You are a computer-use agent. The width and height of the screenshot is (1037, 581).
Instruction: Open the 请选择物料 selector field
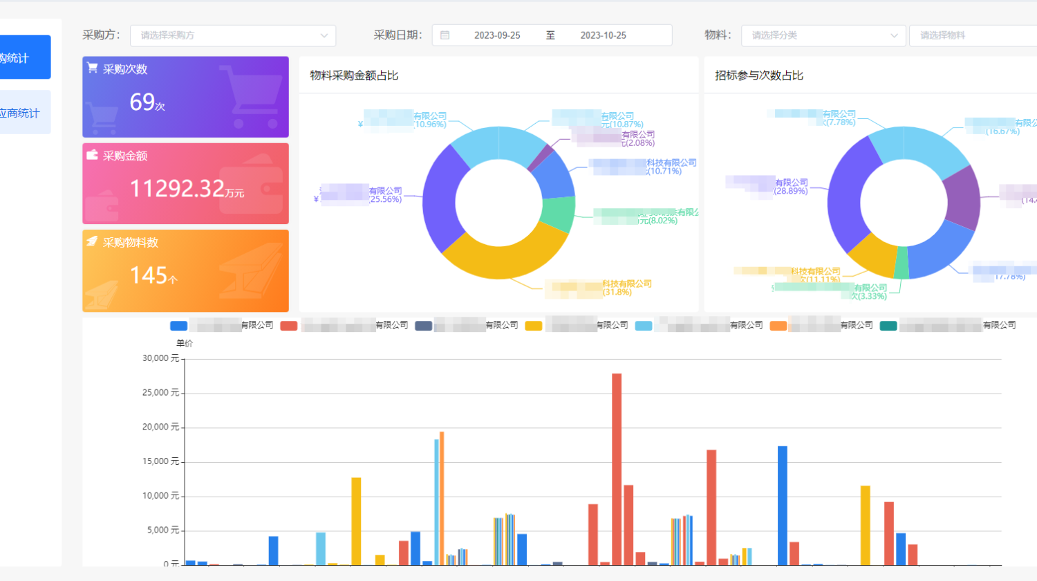(973, 35)
